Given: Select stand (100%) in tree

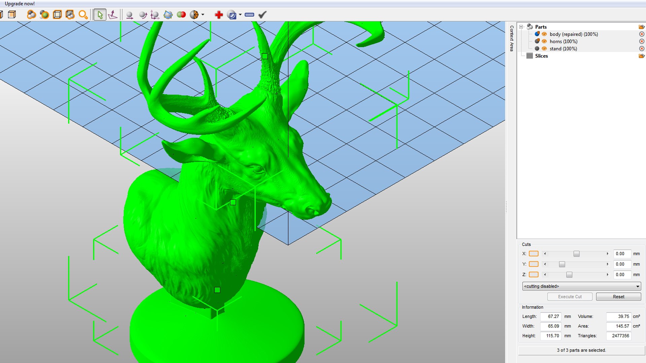Looking at the screenshot, I should pyautogui.click(x=563, y=49).
